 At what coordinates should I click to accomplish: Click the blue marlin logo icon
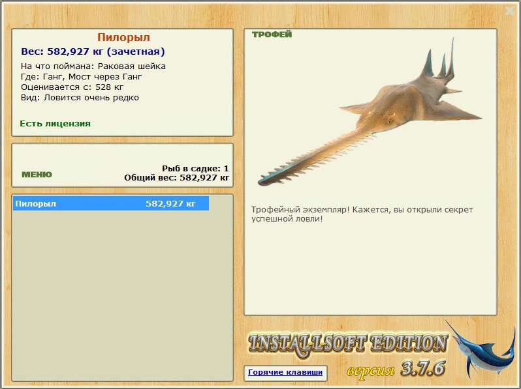(479, 348)
